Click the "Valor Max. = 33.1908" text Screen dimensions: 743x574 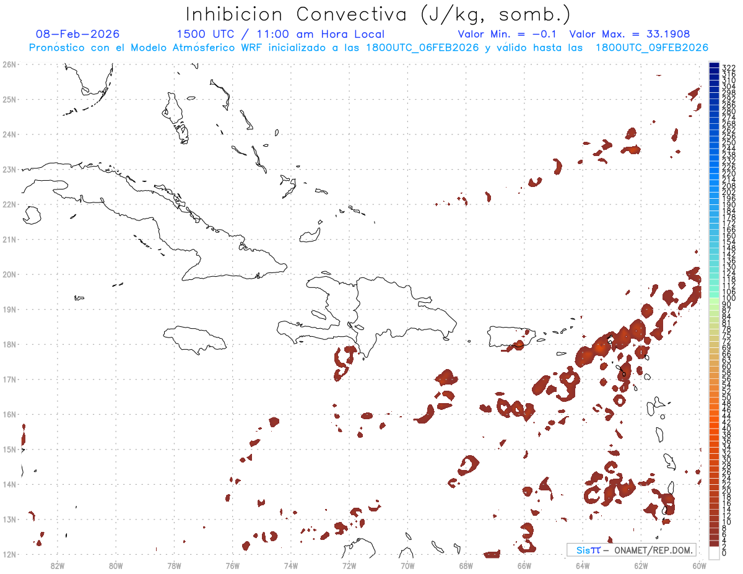(630, 34)
